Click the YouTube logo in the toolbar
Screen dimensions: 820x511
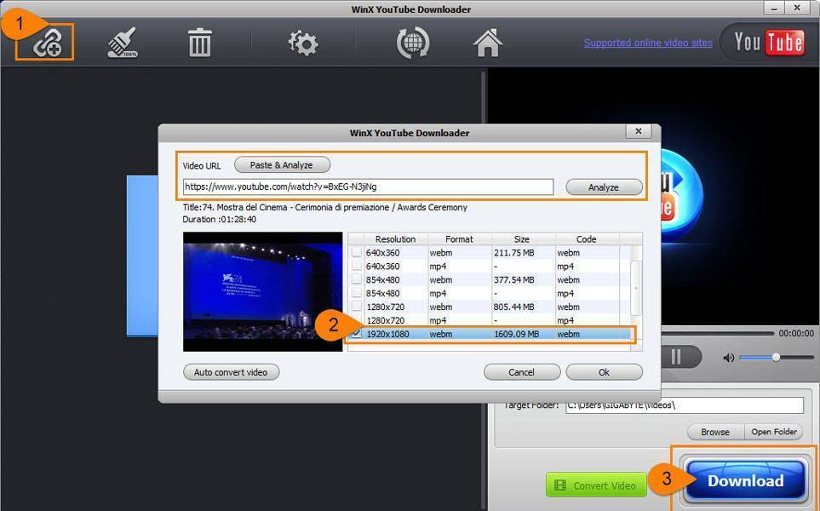(768, 42)
